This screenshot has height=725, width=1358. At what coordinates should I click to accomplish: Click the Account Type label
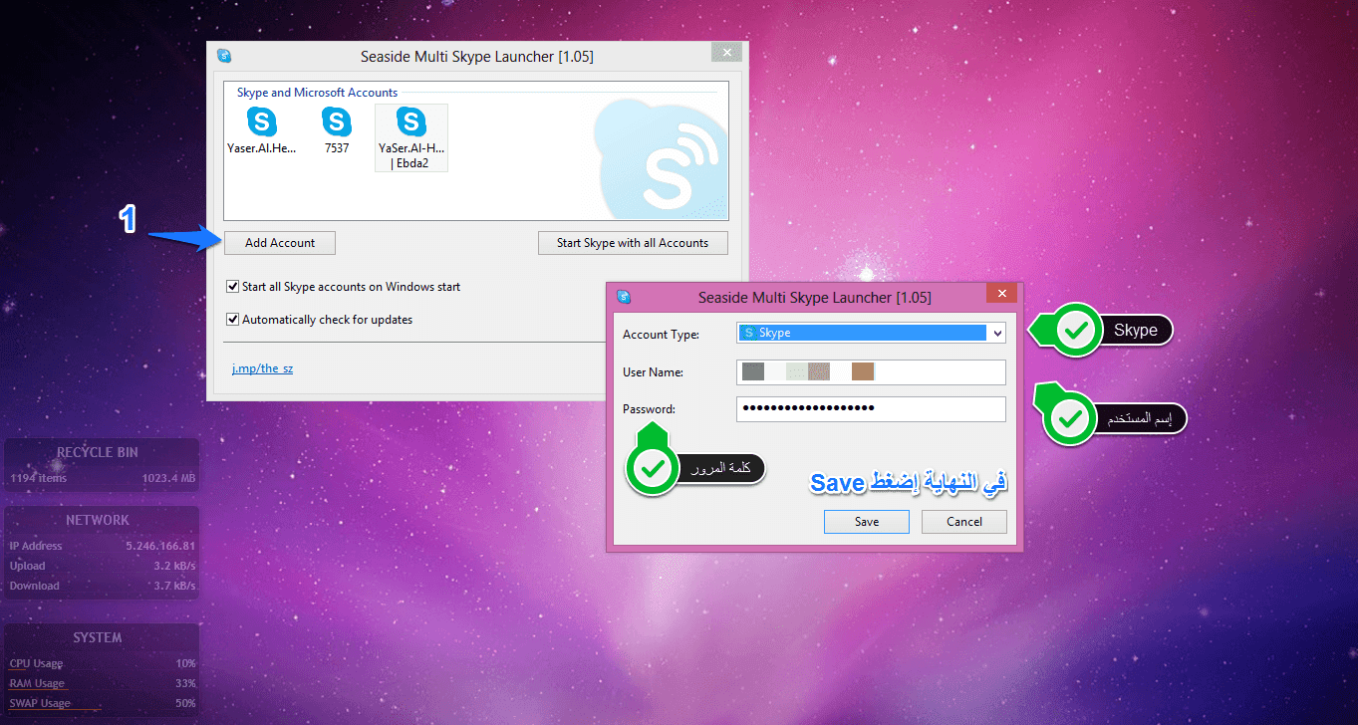661,335
